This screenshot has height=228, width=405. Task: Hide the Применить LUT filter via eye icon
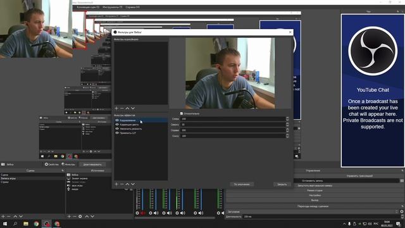point(117,132)
